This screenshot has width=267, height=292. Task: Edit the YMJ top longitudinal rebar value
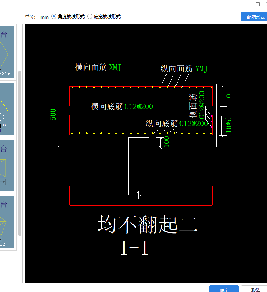201,69
